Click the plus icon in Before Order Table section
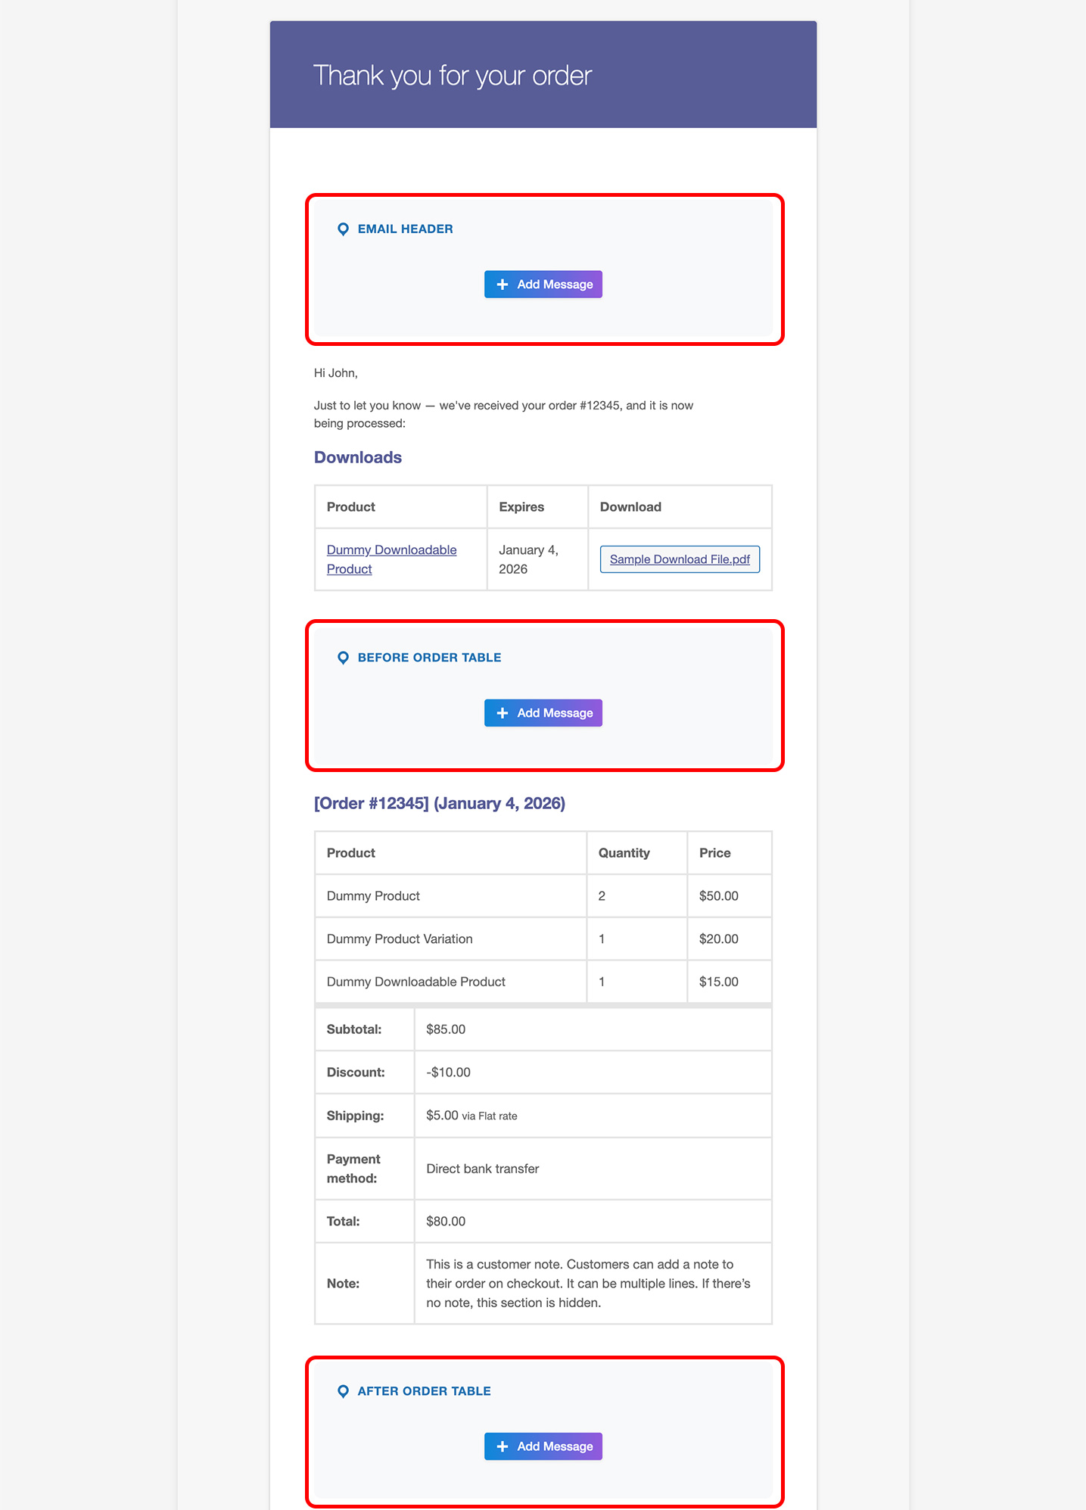 pyautogui.click(x=502, y=713)
